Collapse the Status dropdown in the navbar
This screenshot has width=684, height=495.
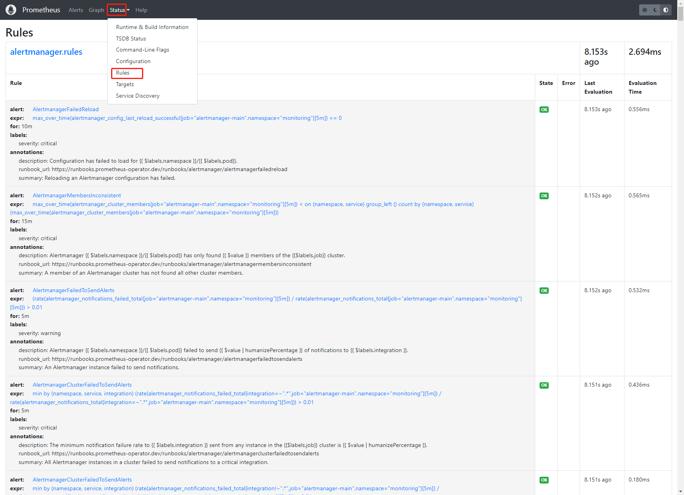[x=119, y=10]
